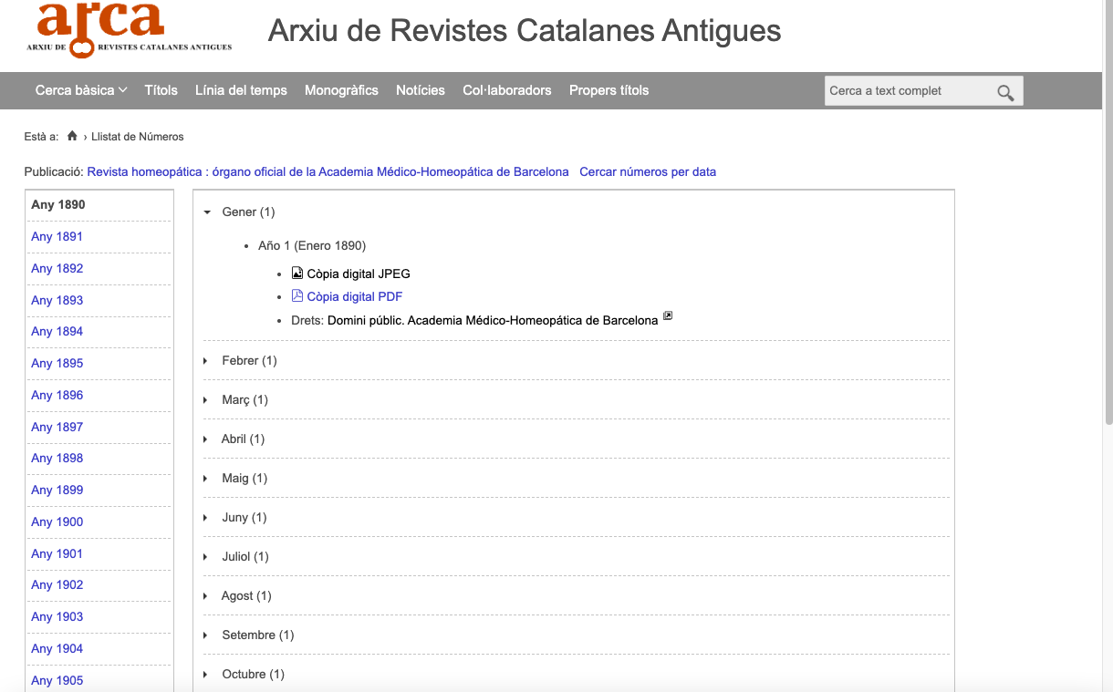Click the magnifying glass search icon
1113x692 pixels.
pos(1005,92)
